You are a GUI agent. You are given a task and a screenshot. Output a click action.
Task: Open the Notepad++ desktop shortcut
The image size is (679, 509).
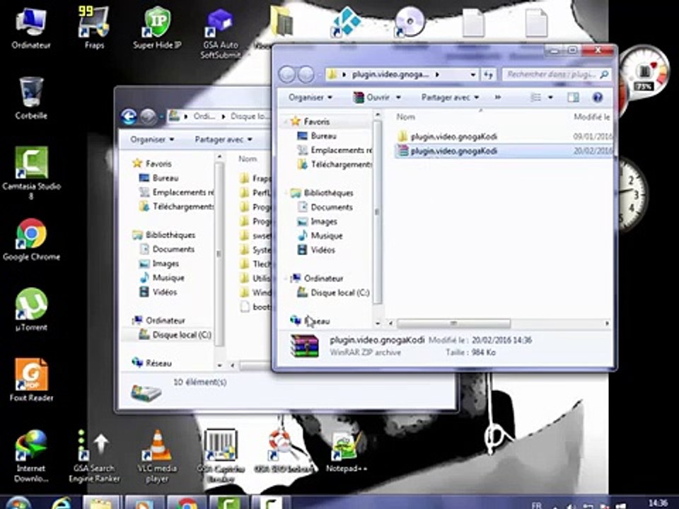click(x=346, y=451)
